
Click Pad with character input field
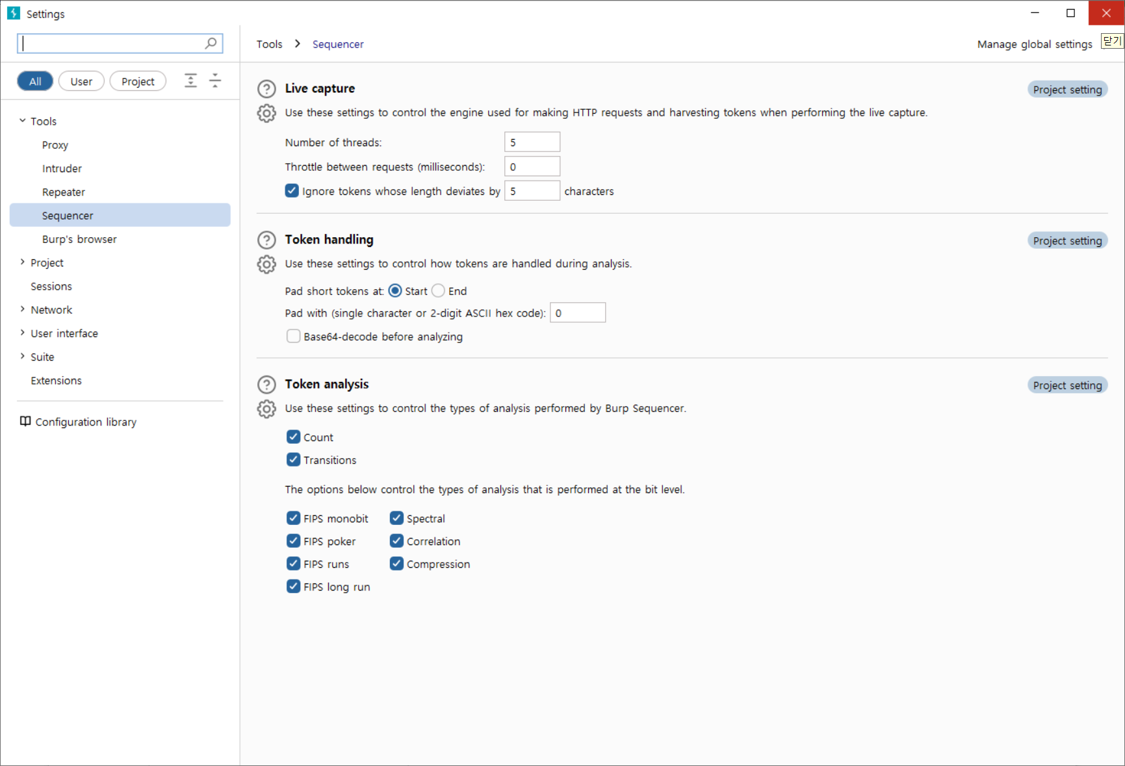tap(578, 313)
